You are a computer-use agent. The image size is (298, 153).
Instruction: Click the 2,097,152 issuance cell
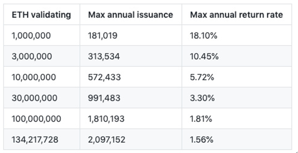coord(106,139)
